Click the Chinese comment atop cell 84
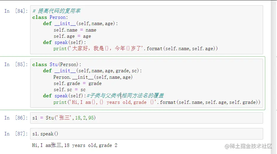This screenshot has width=277, height=154. coord(56,11)
